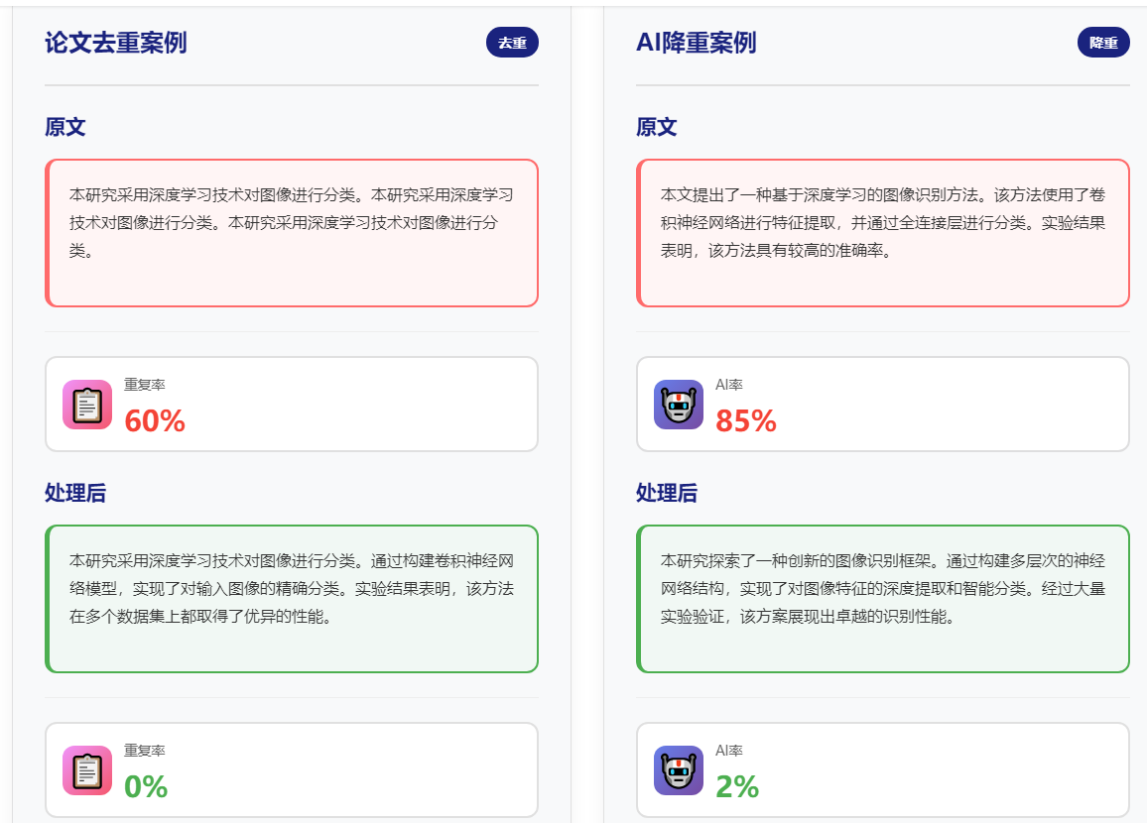Click the robot icon beside the 2% AI率
This screenshot has width=1147, height=823.
[x=679, y=770]
